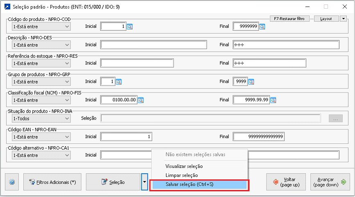The width and height of the screenshot is (355, 197).
Task: Click F7-Restaurar filtro button
Action: tap(289, 18)
